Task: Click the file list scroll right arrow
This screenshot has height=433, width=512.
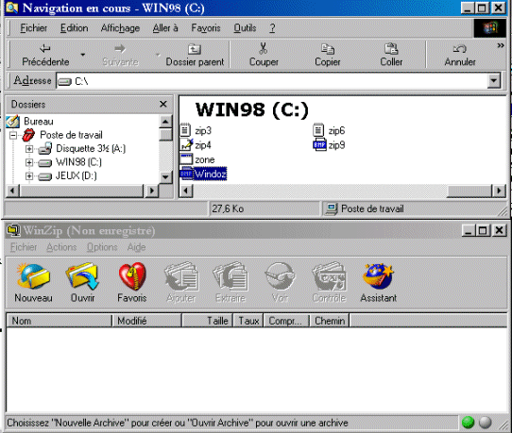Action: click(x=499, y=191)
